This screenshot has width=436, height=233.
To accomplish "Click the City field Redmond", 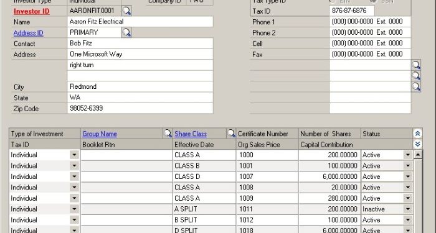I will (x=140, y=86).
